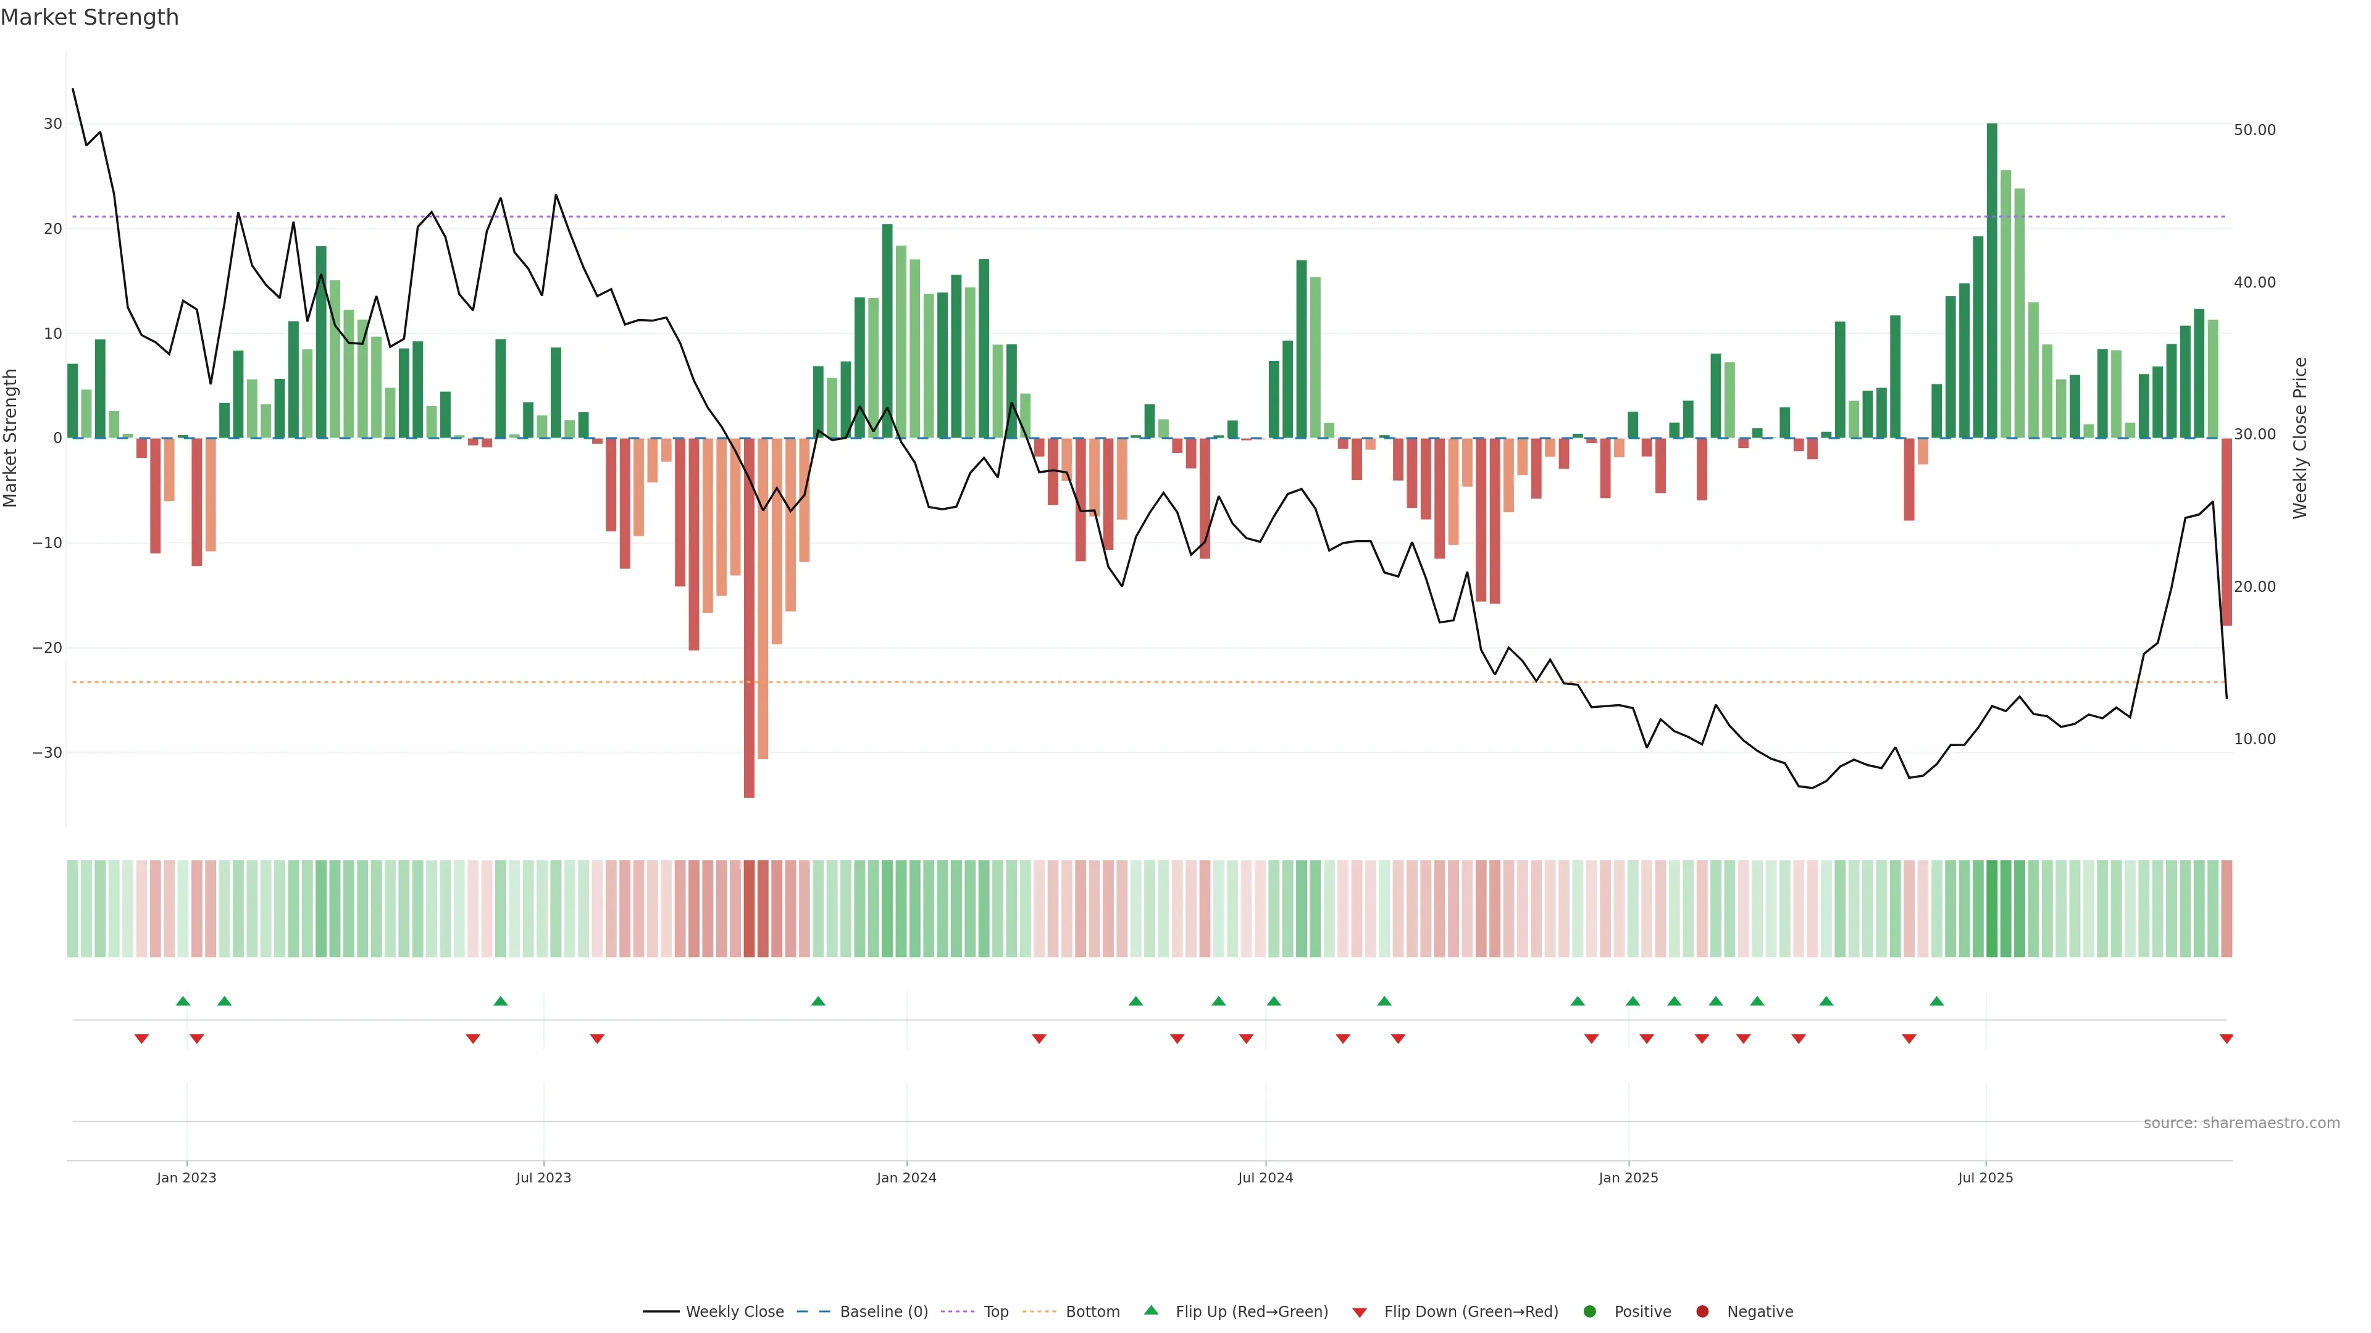This screenshot has height=1333, width=2371.
Task: Click the Negative red circle legend icon
Action: pos(1702,1312)
